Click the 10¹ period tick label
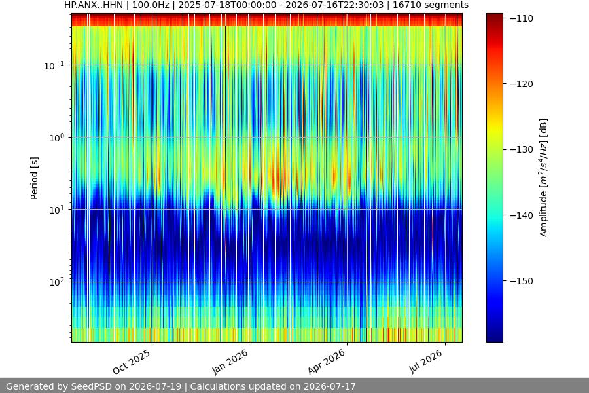This screenshot has height=393, width=589. (56, 210)
